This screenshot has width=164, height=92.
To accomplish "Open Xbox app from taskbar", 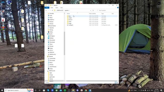I will tap(56, 90).
